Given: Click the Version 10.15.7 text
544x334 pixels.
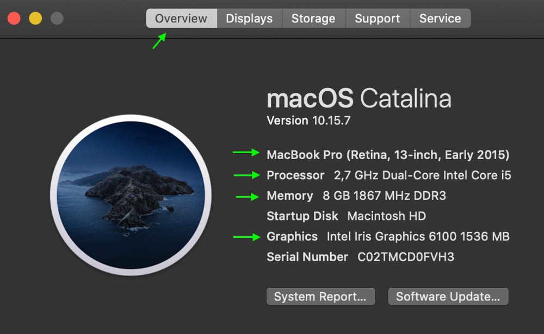Looking at the screenshot, I should pyautogui.click(x=308, y=121).
